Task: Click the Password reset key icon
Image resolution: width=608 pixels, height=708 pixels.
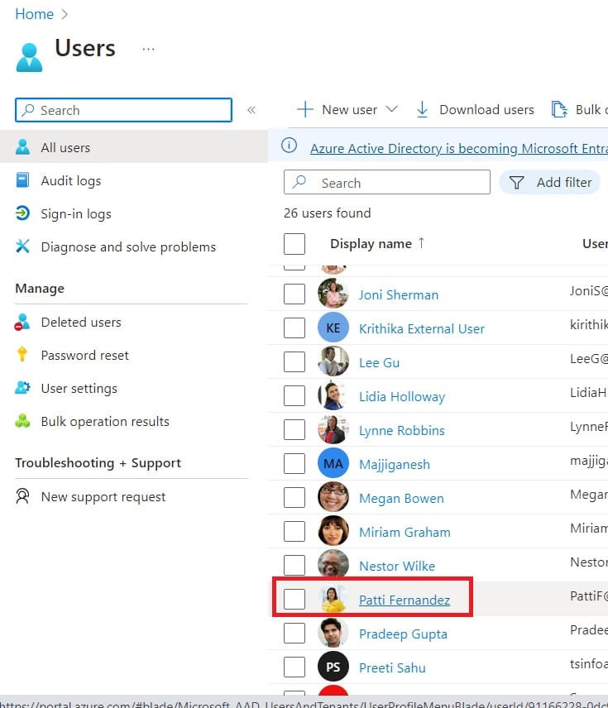Action: pyautogui.click(x=22, y=355)
